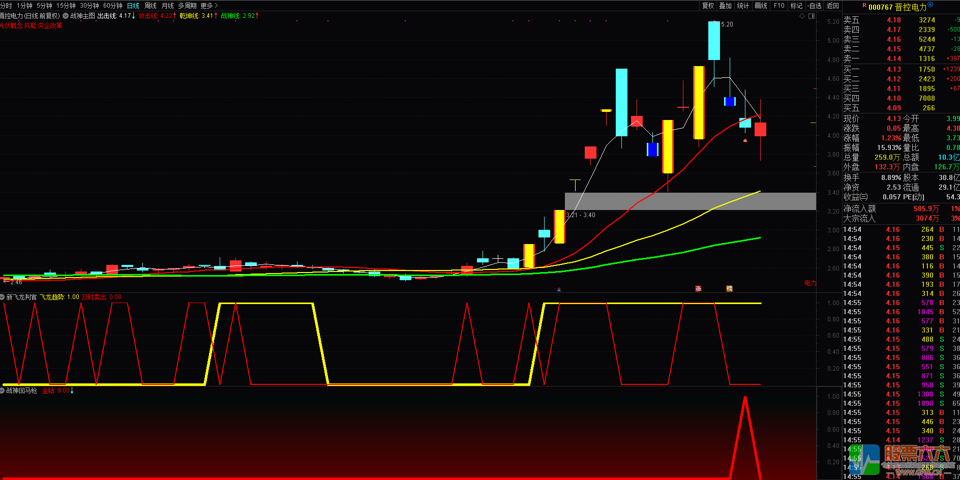Switch to the 30分钟 chart tab
This screenshot has height=480, width=960.
89,6
